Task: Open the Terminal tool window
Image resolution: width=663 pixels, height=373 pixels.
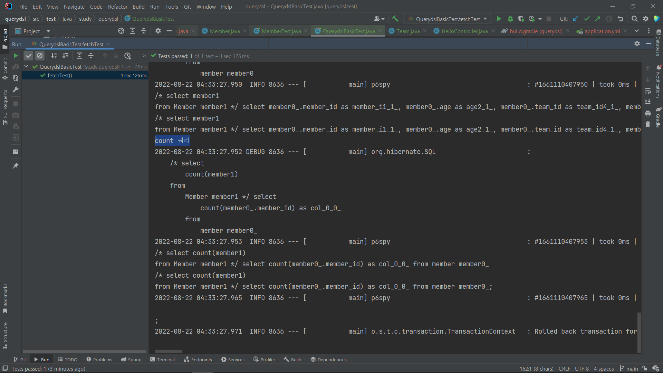Action: 162,360
